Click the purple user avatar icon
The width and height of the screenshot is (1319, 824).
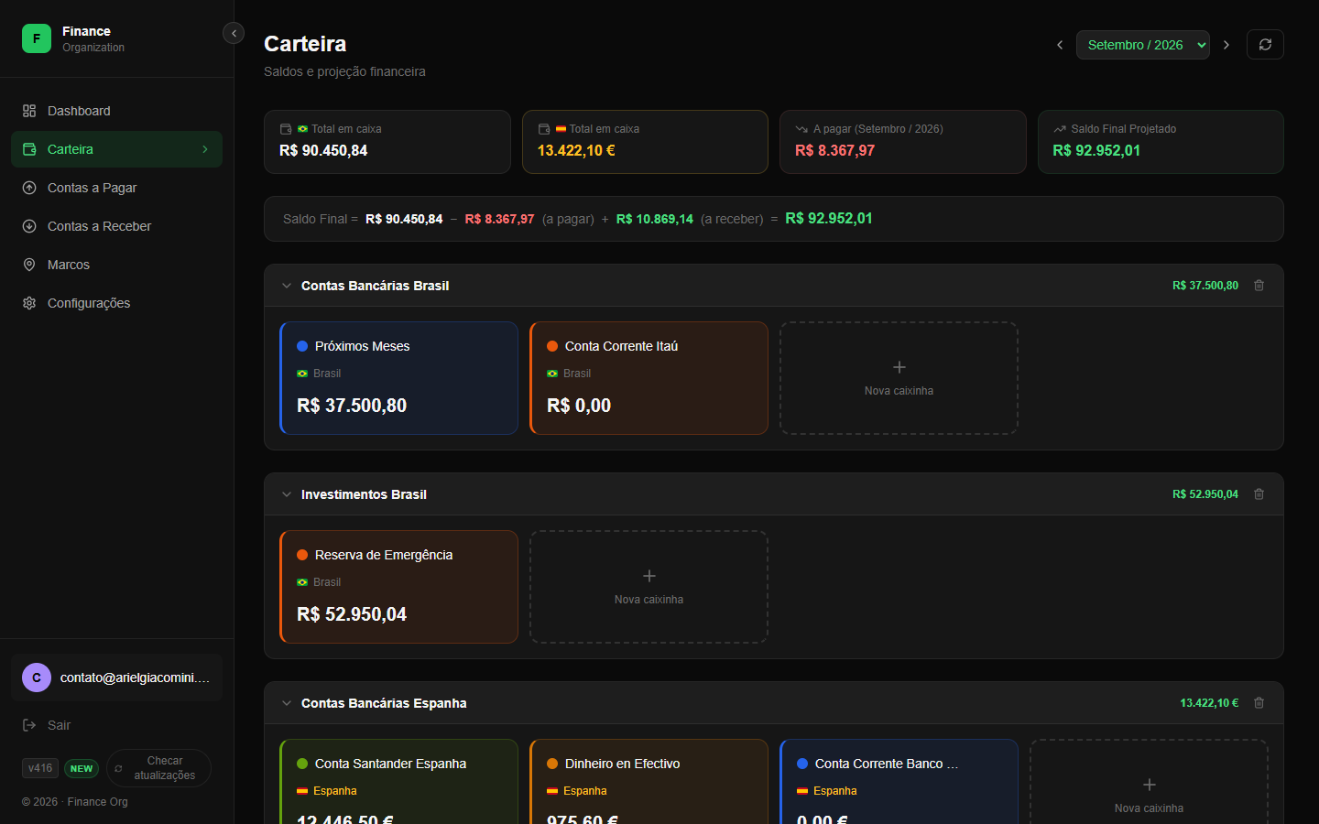click(37, 678)
